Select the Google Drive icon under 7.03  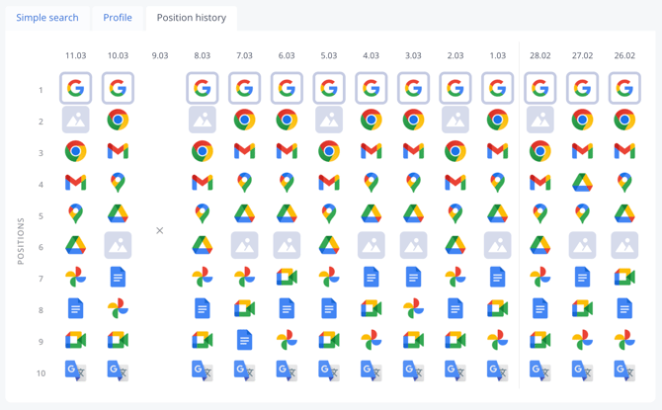[244, 214]
